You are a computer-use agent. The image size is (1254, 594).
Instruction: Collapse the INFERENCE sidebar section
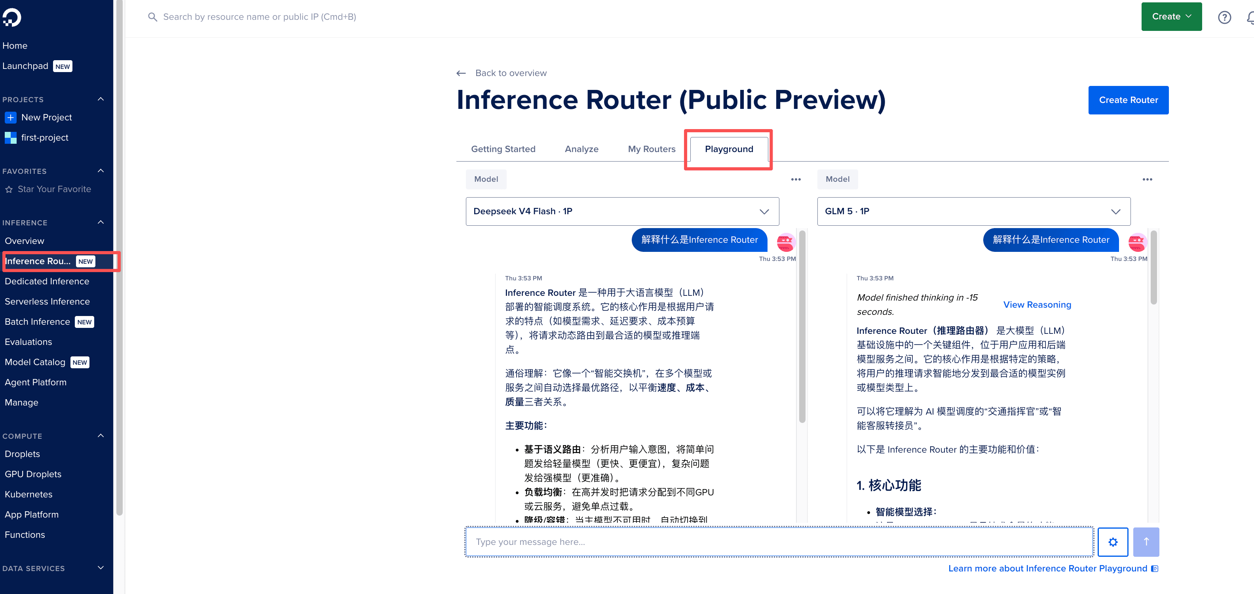coord(101,223)
